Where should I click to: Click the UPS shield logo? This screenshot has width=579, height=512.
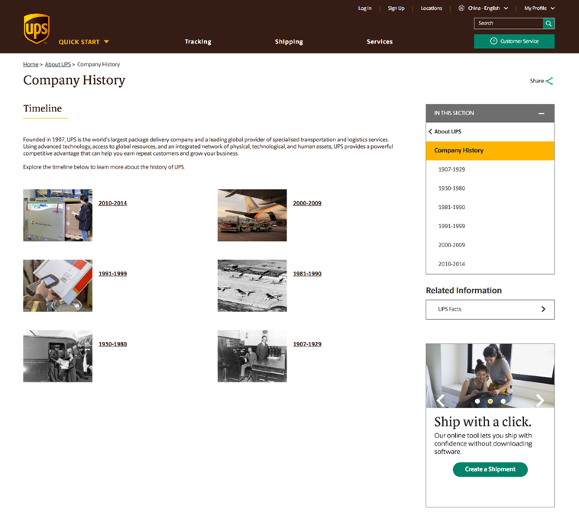(37, 29)
